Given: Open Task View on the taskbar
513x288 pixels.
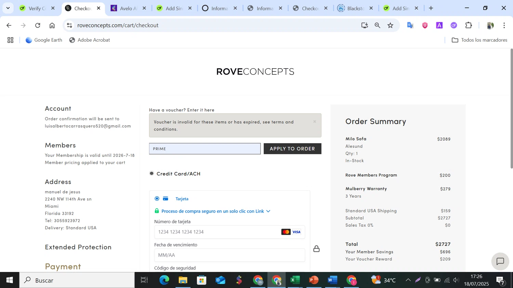Looking at the screenshot, I should (144, 280).
